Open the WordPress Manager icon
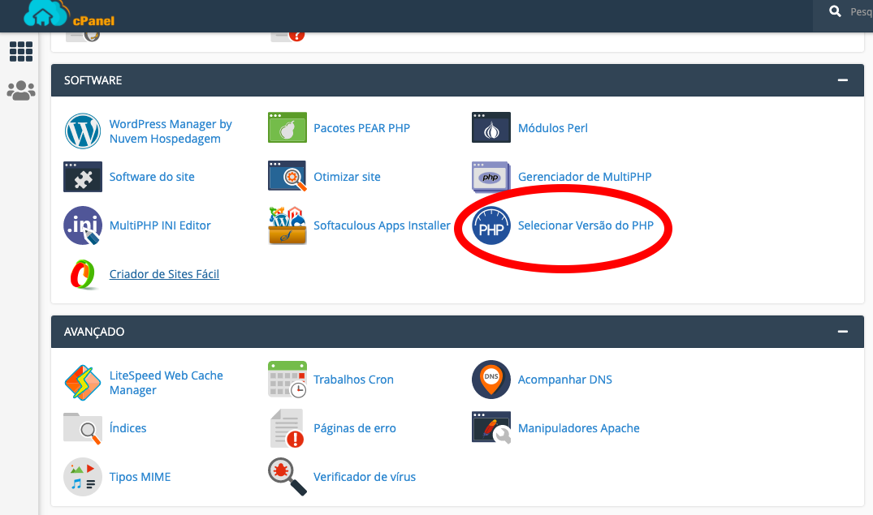873x515 pixels. coord(83,131)
